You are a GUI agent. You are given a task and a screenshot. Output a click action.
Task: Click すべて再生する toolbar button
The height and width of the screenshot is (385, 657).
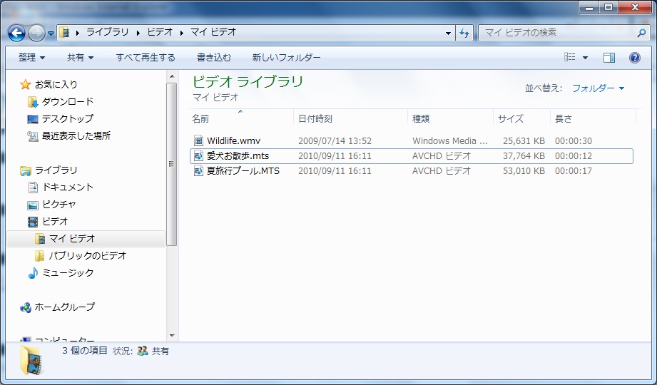click(146, 58)
